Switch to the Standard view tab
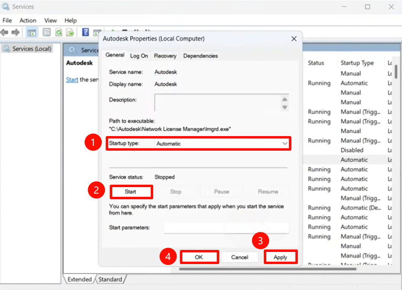Screen dimensions: 402x290 (x=111, y=279)
